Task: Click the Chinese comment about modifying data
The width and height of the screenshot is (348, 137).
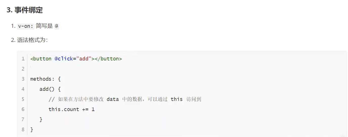Action: 125,99
